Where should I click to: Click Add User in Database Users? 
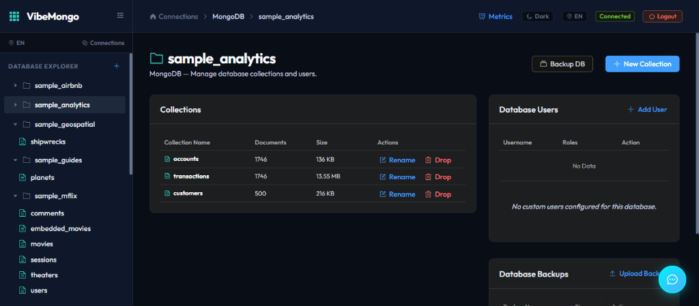[x=647, y=110]
